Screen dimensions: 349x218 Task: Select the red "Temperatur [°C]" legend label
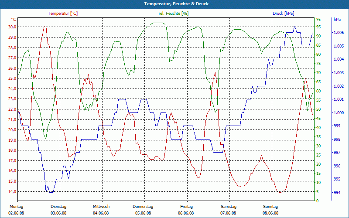(x=63, y=14)
